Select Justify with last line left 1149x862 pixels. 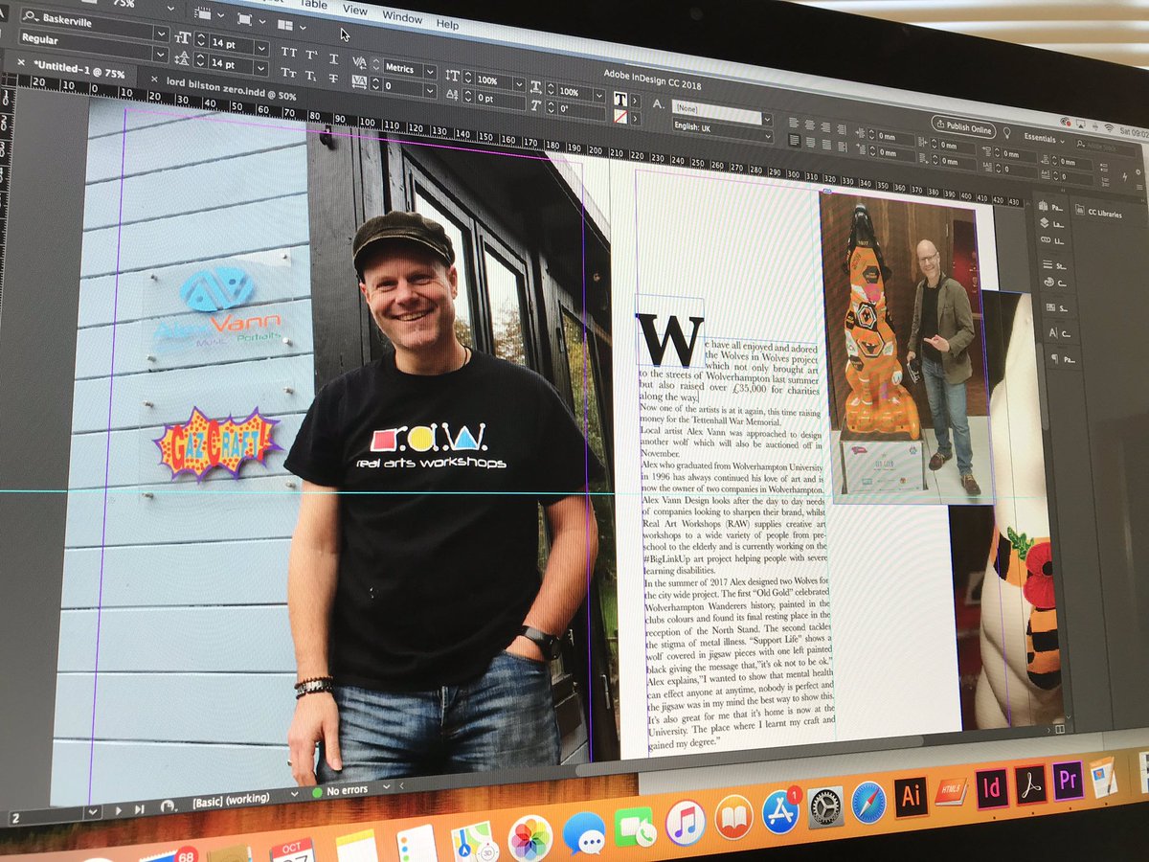794,140
